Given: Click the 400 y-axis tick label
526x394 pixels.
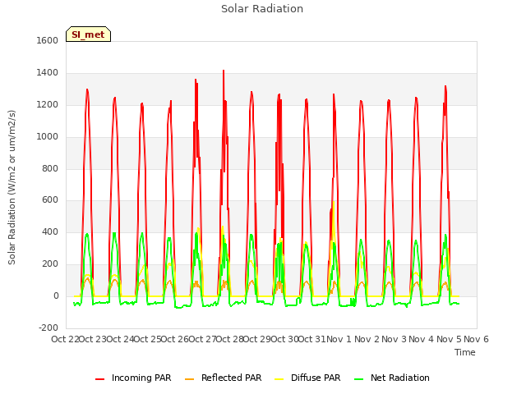Looking at the screenshot, I should tap(50, 231).
